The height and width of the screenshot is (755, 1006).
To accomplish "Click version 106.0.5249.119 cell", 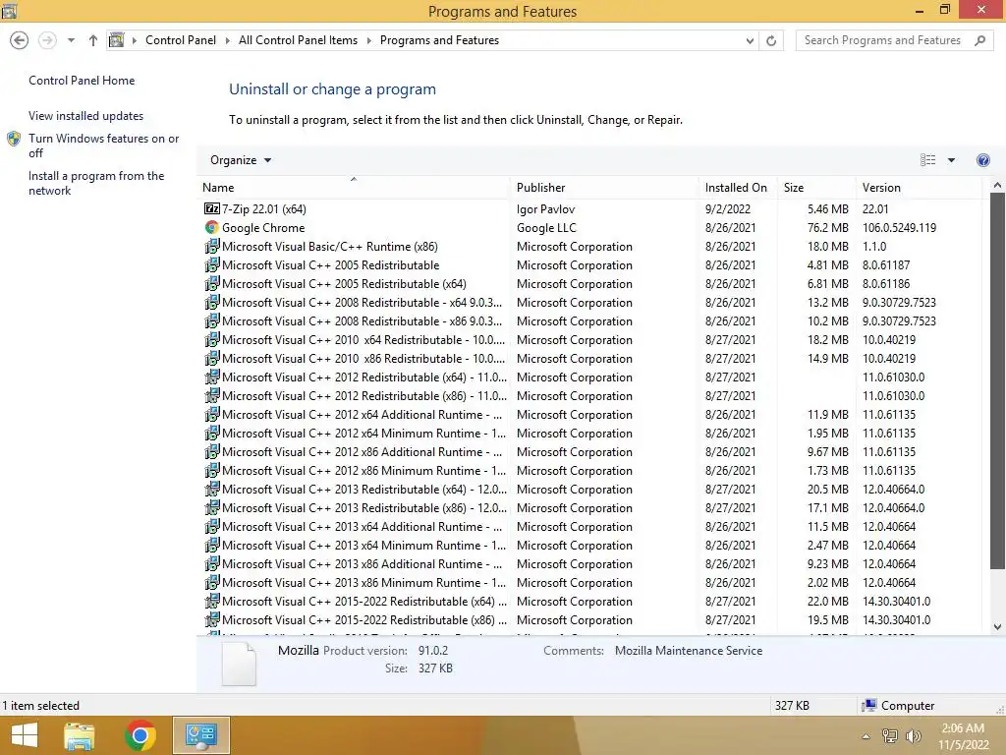I will coord(899,228).
